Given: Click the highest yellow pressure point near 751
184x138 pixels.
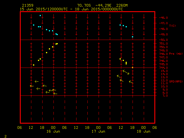Looking at the screenshot, I should [x=57, y=44].
